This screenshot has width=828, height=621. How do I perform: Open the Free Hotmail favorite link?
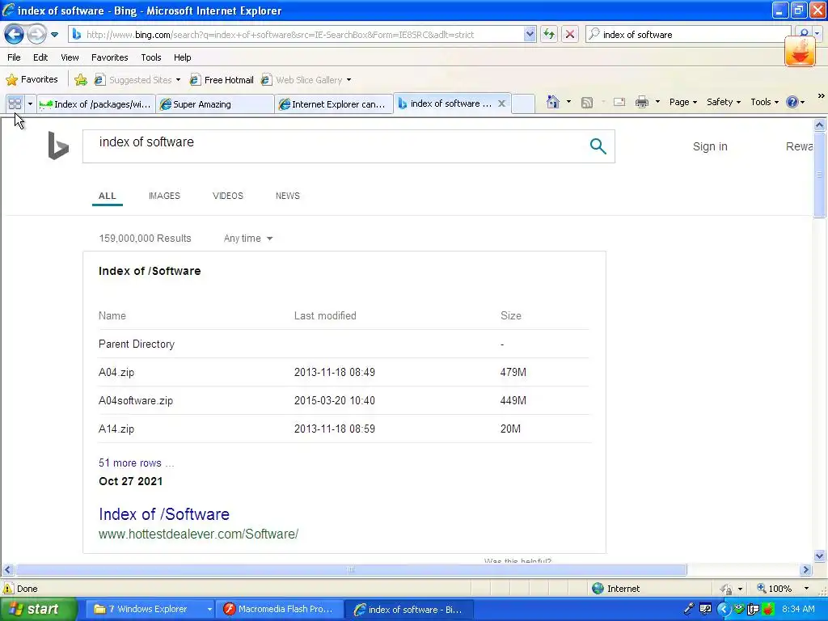click(x=222, y=80)
